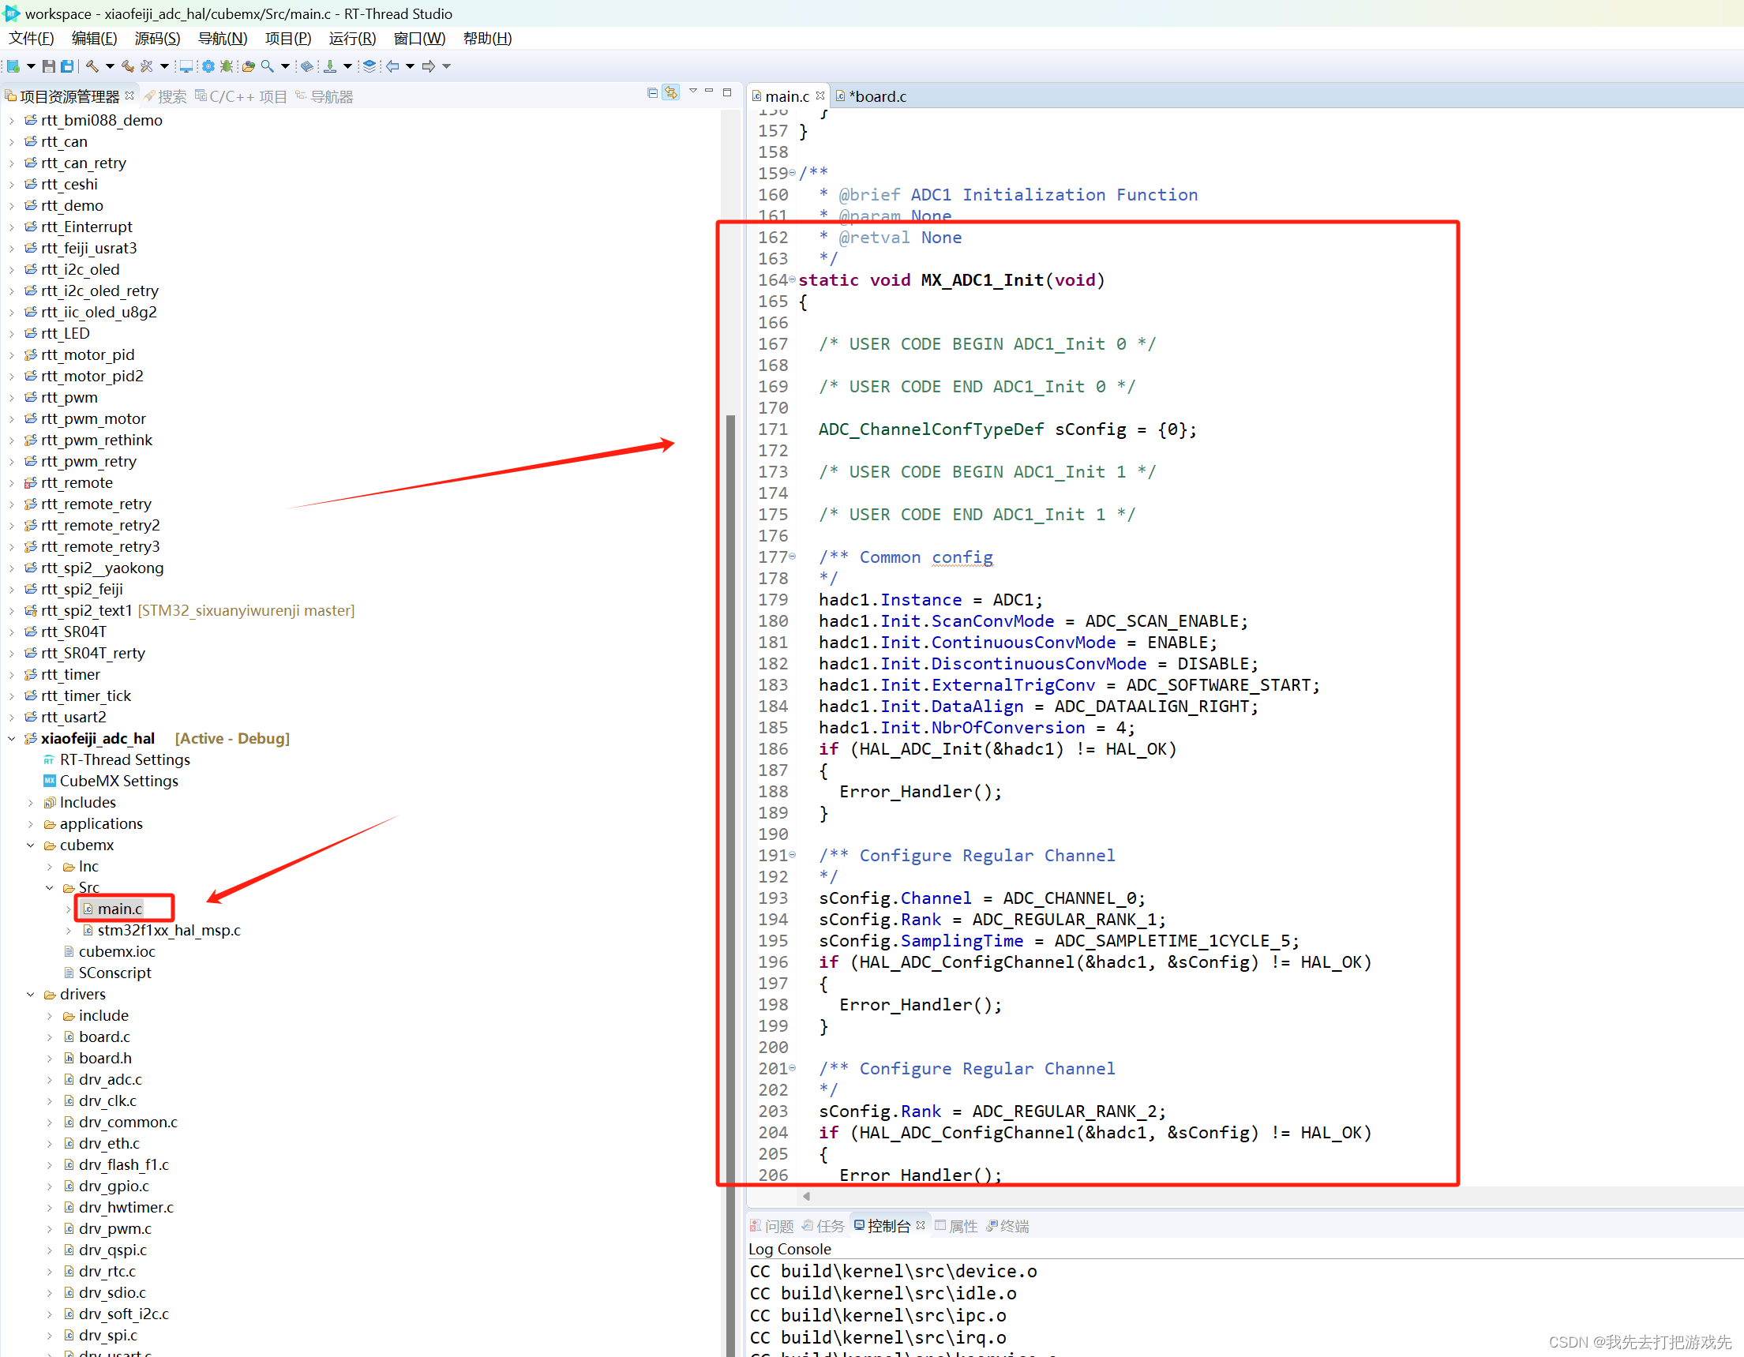
Task: Start debugging with the green bug icon
Action: 227,66
